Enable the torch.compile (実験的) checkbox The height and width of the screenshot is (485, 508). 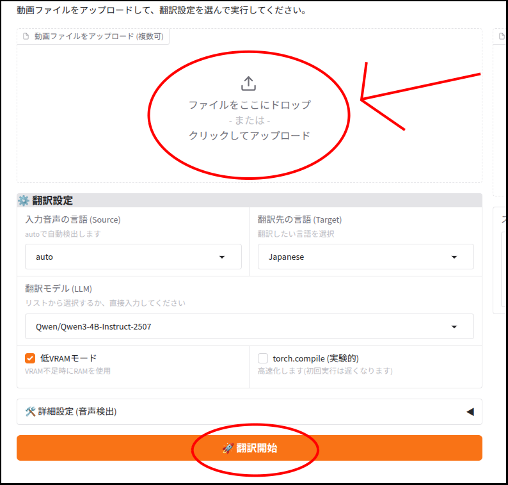[263, 358]
